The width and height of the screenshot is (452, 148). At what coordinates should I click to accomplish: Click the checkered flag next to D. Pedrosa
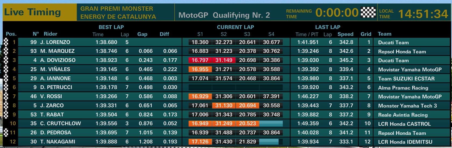click(x=6, y=132)
